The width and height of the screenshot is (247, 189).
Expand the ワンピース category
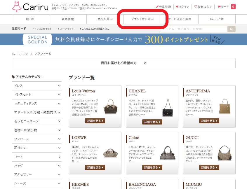click(36, 139)
